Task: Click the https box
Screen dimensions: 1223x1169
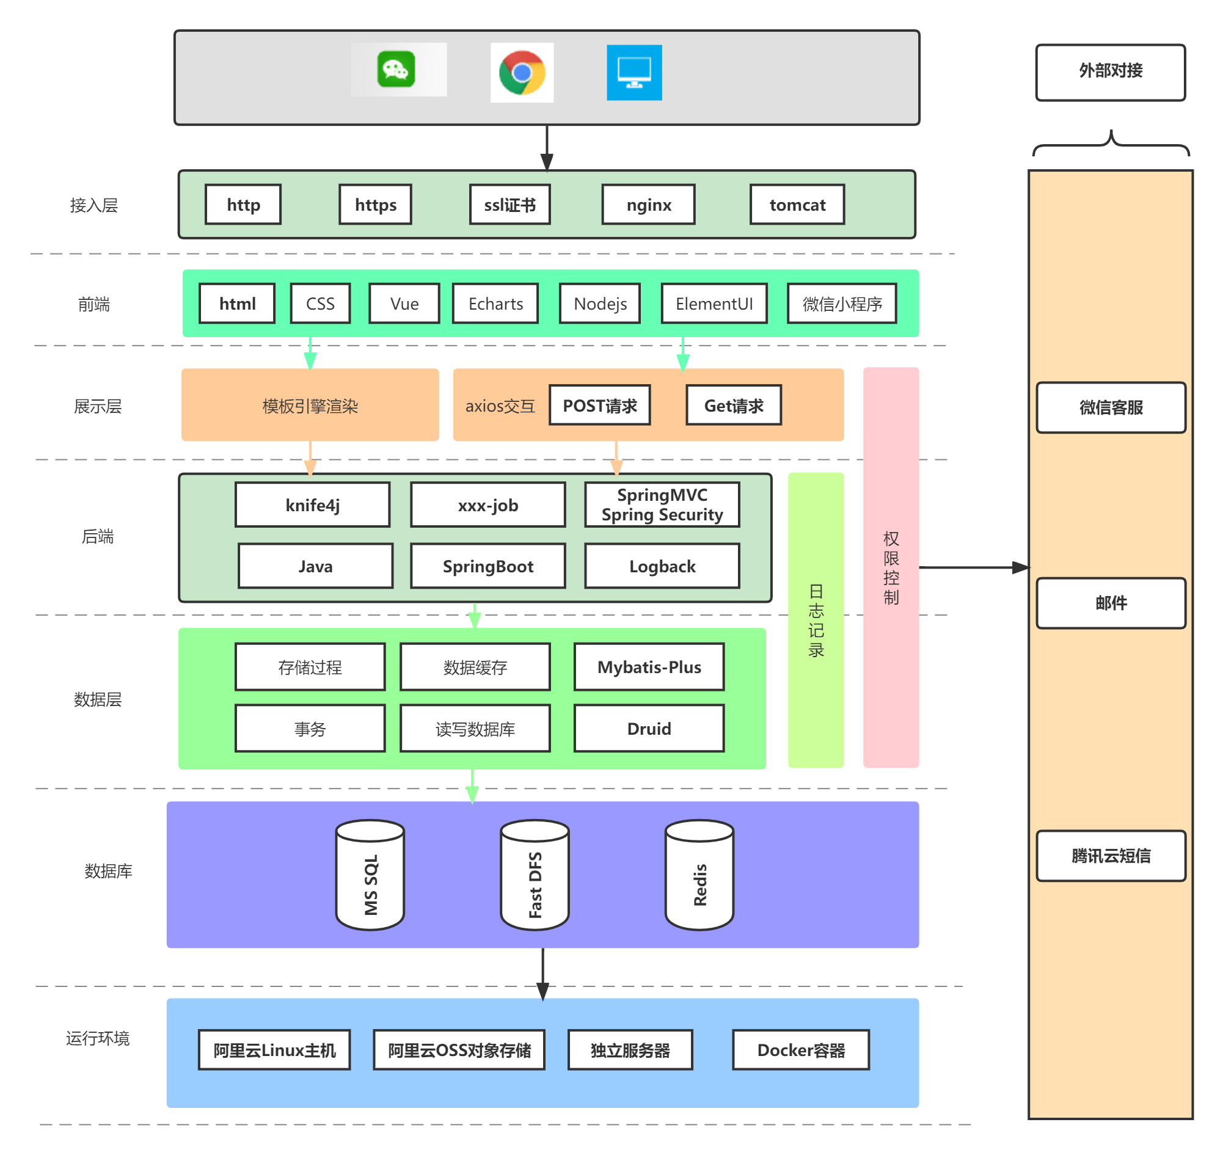Action: pos(375,205)
